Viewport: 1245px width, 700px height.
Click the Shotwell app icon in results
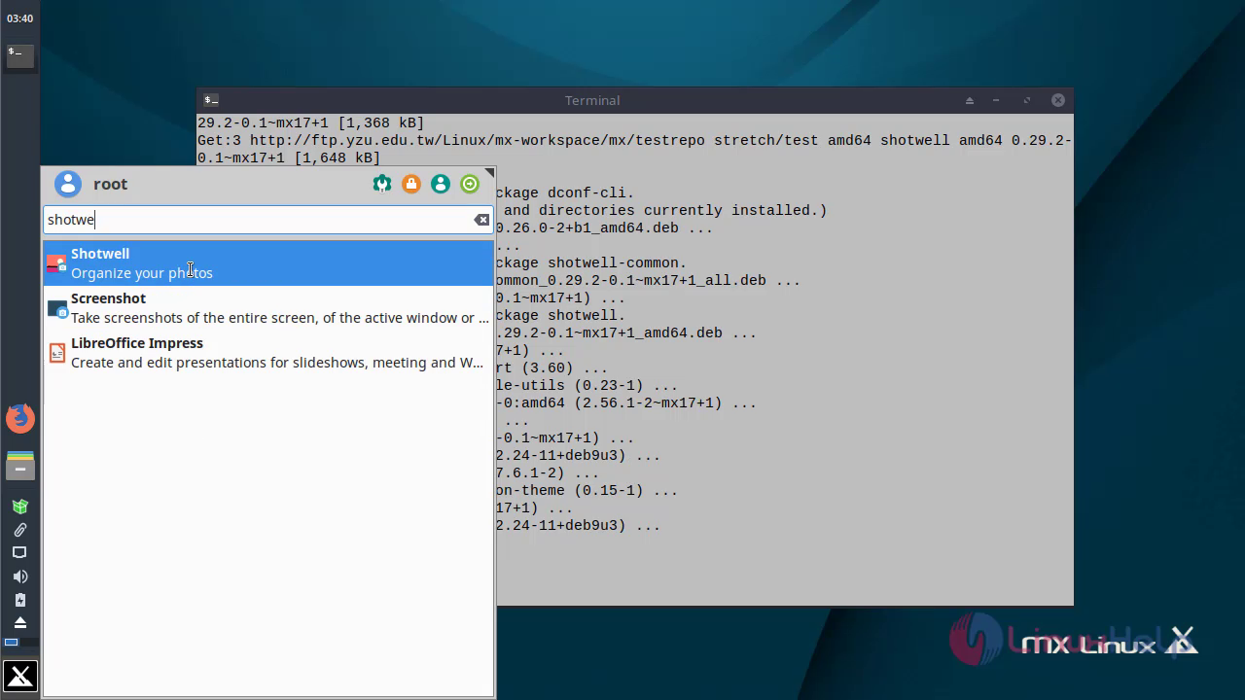click(56, 263)
